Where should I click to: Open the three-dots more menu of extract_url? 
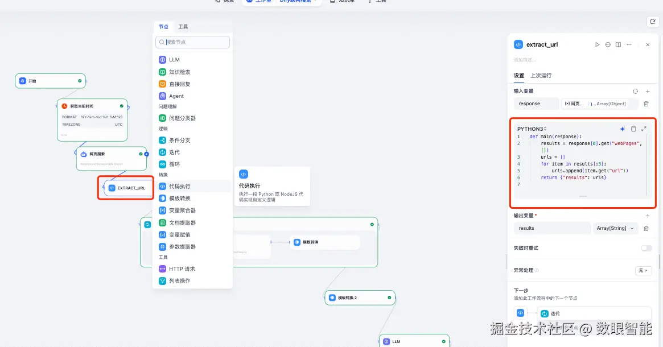pos(629,44)
